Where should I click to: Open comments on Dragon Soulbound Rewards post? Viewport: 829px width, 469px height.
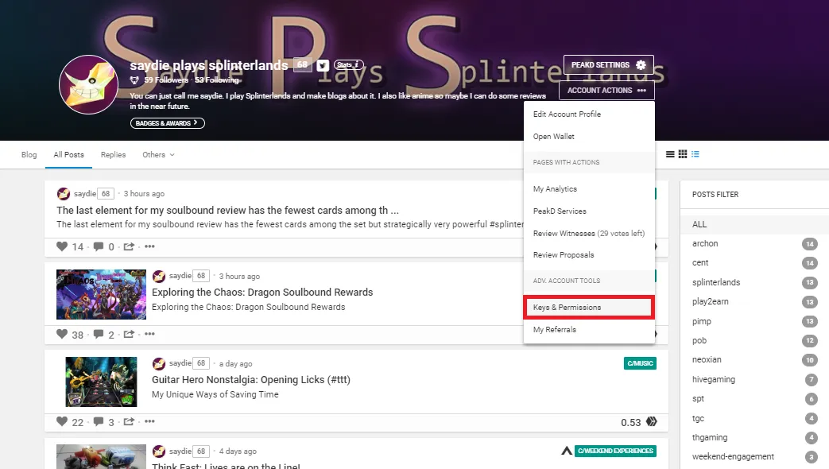pyautogui.click(x=99, y=334)
